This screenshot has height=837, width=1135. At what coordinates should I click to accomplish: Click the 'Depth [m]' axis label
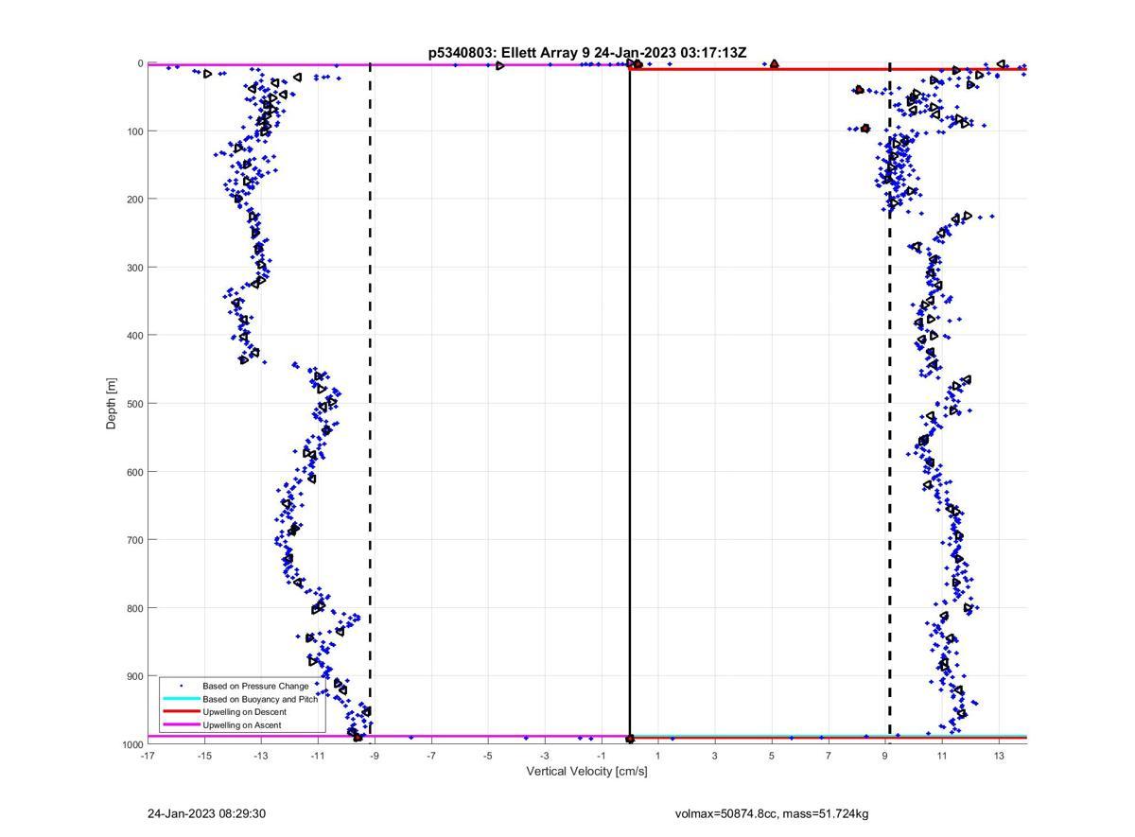(x=112, y=404)
